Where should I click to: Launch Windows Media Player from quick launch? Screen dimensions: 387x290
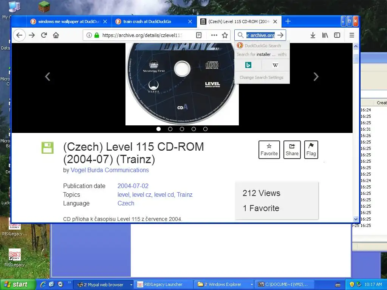point(60,284)
